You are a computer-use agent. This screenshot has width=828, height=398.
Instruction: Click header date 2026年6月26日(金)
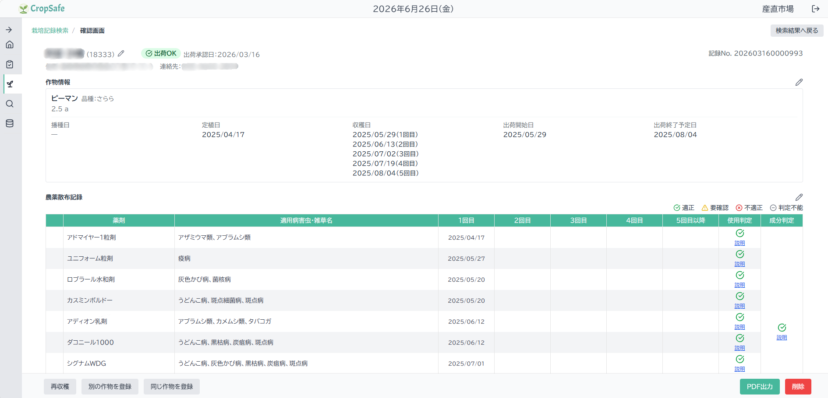pos(413,9)
